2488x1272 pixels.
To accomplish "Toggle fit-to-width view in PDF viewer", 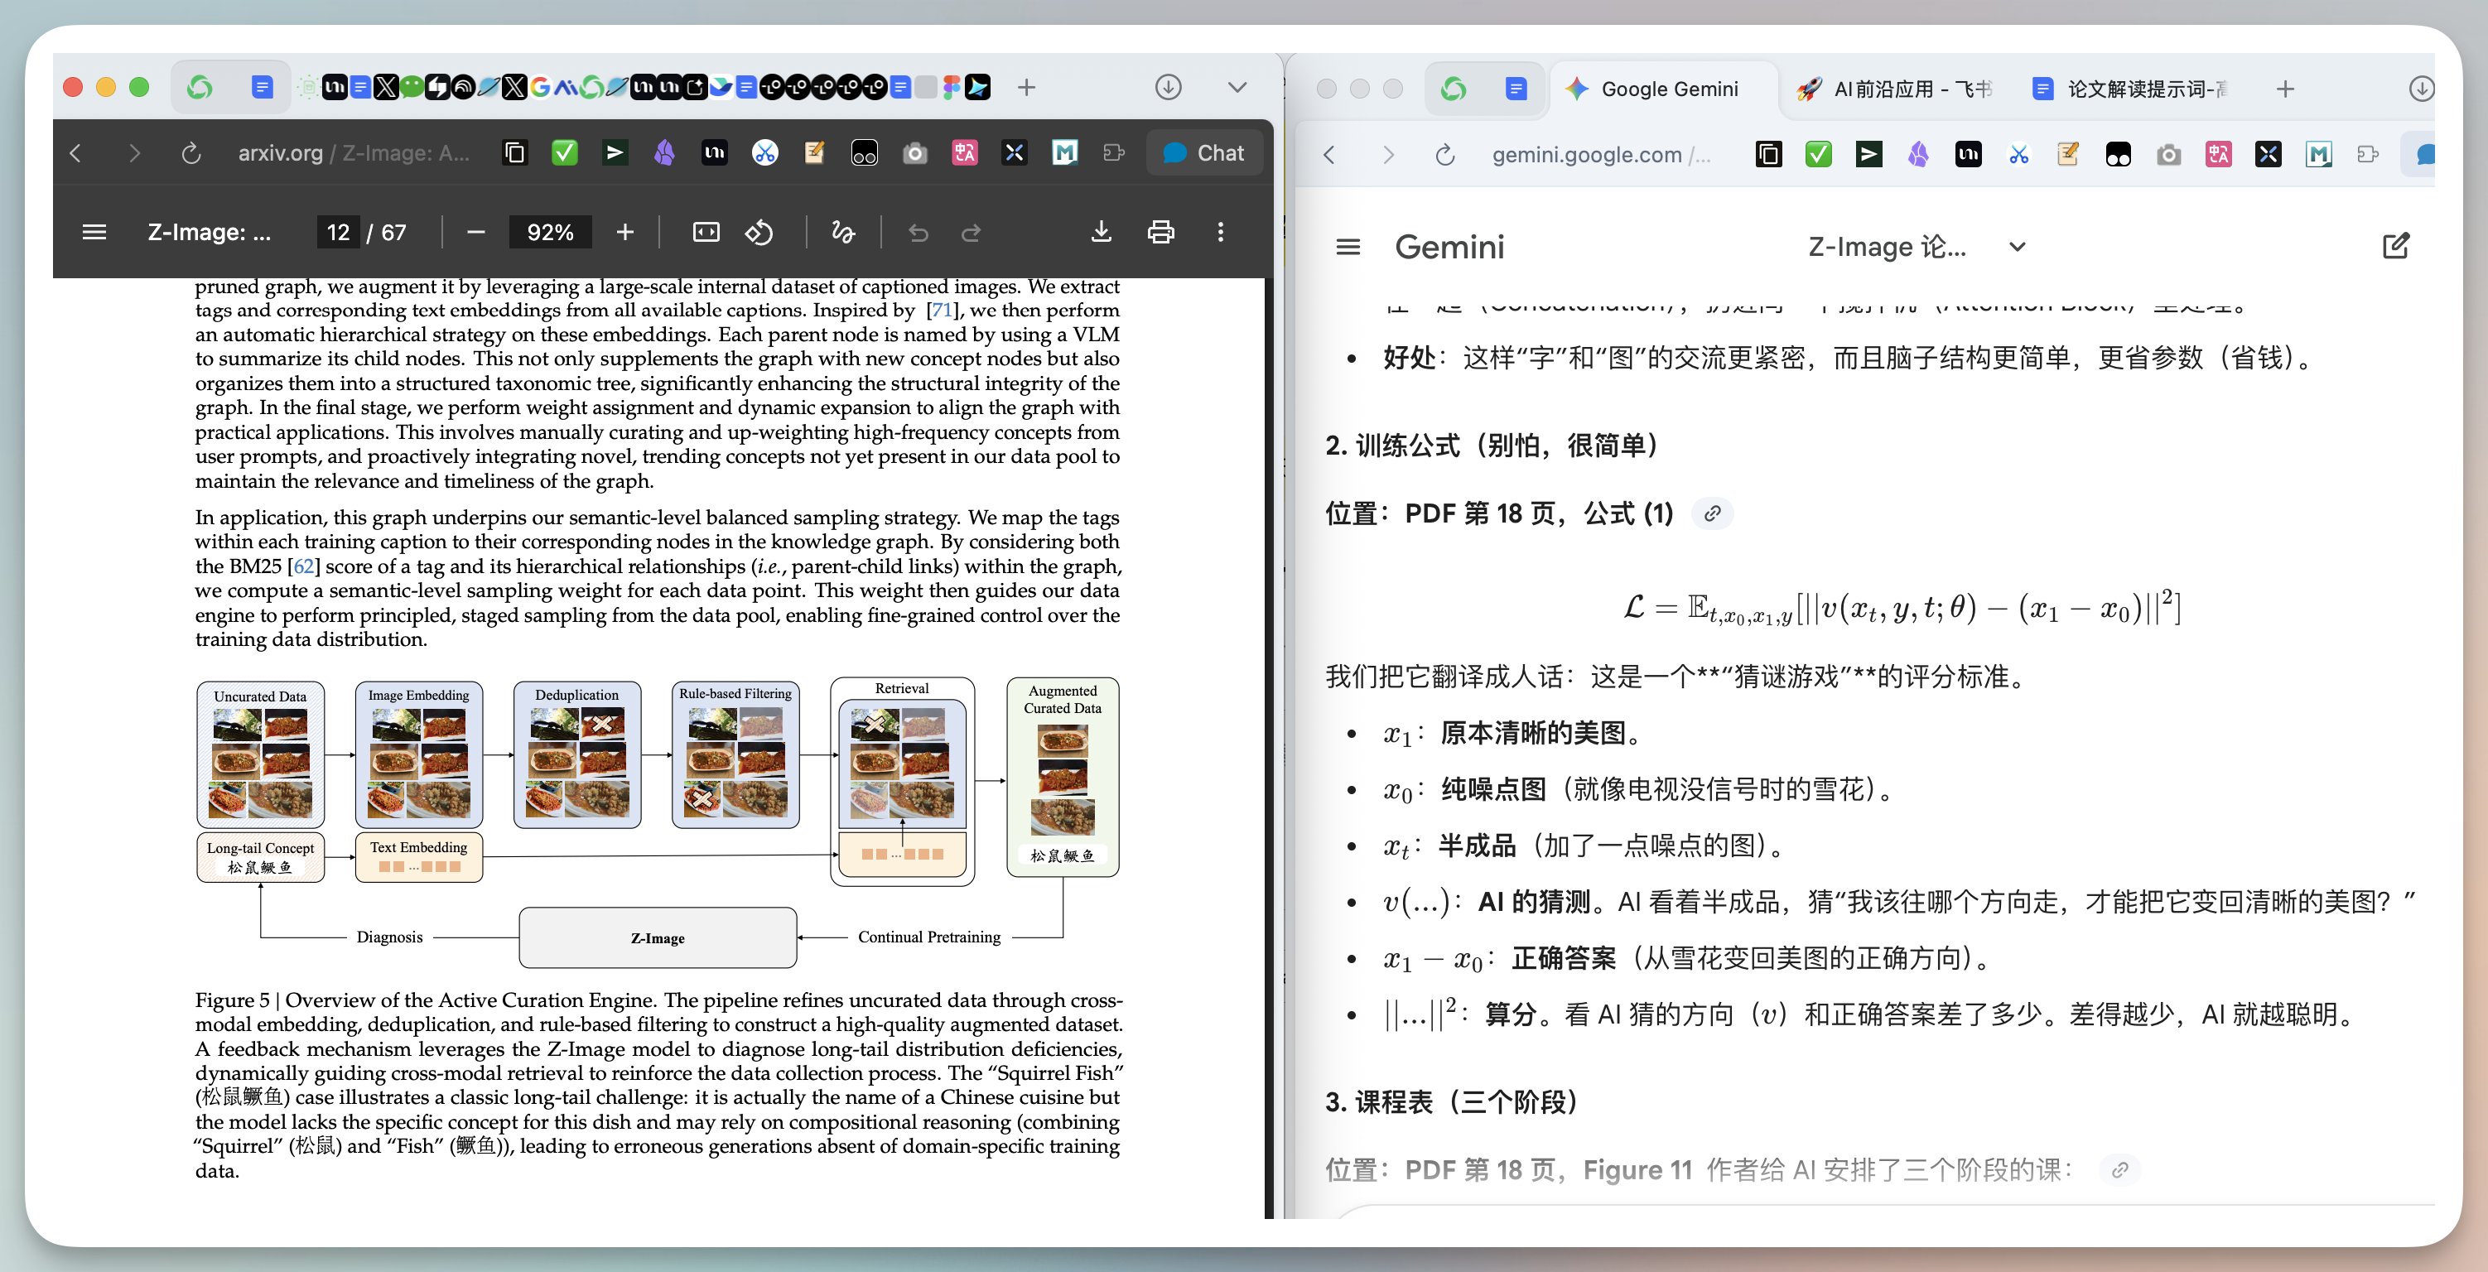I will 706,232.
